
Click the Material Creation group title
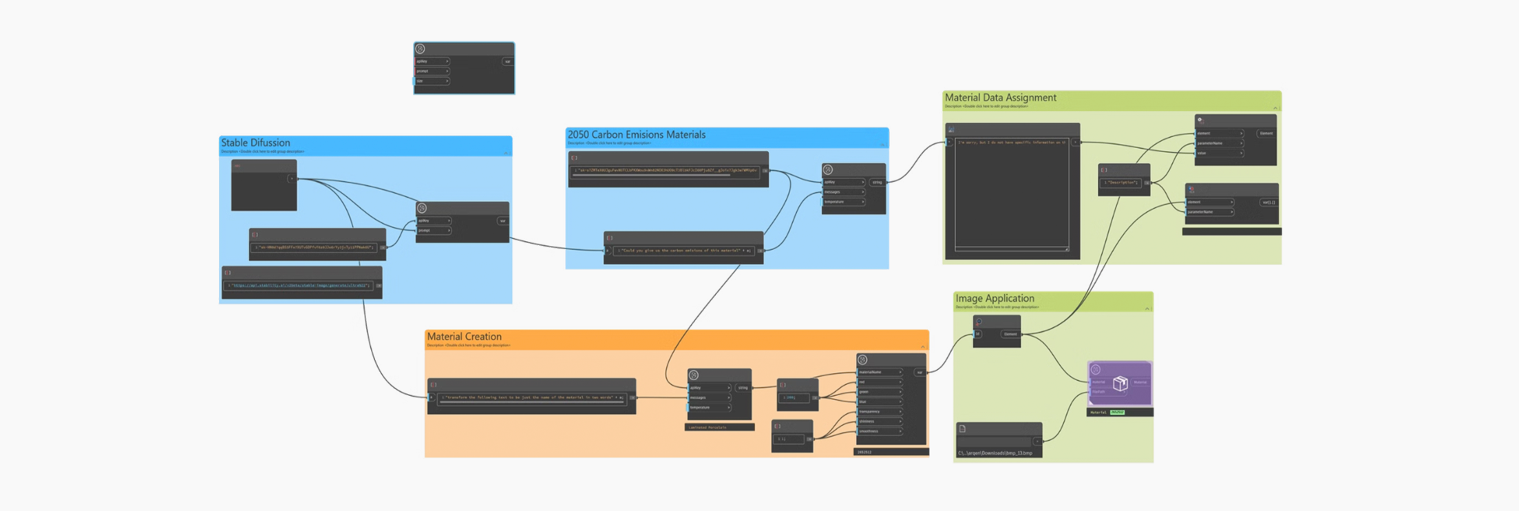[464, 337]
